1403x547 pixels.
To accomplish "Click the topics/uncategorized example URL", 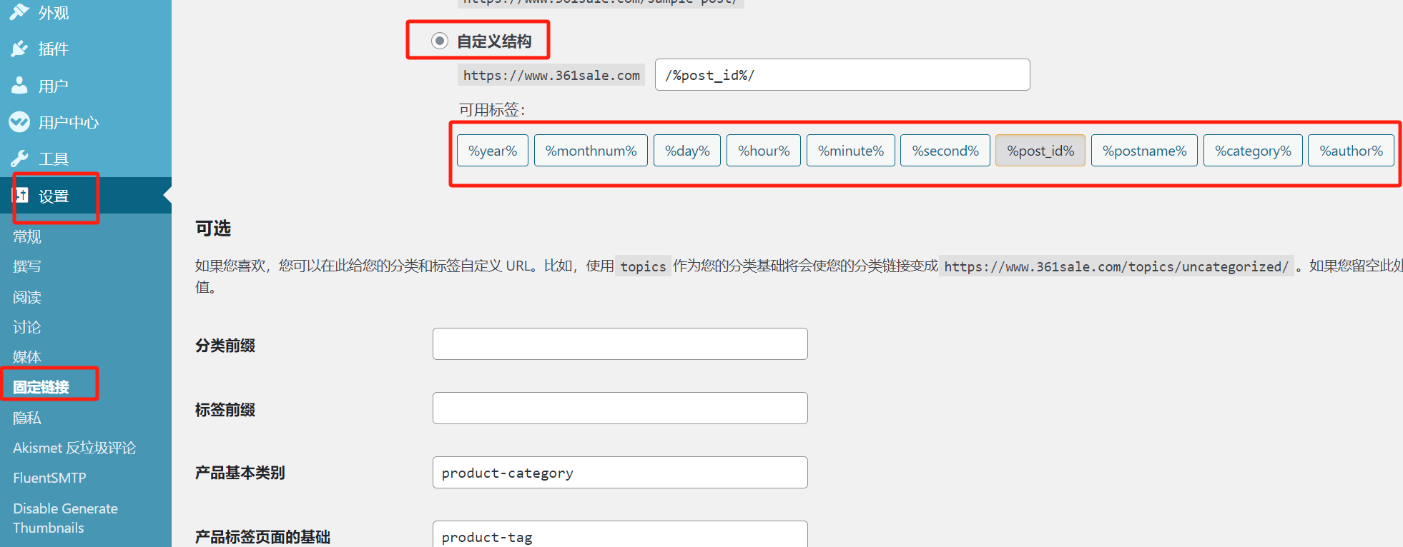I will [x=1116, y=266].
